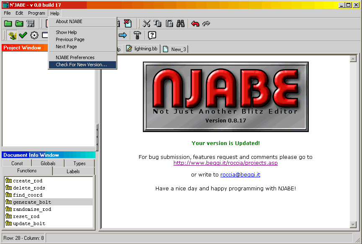Select Show Help menu entry
The width and height of the screenshot is (362, 244).
[x=83, y=32]
